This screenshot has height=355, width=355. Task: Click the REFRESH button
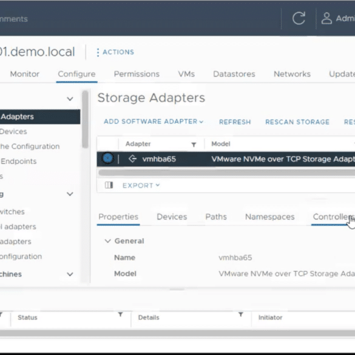coord(235,122)
